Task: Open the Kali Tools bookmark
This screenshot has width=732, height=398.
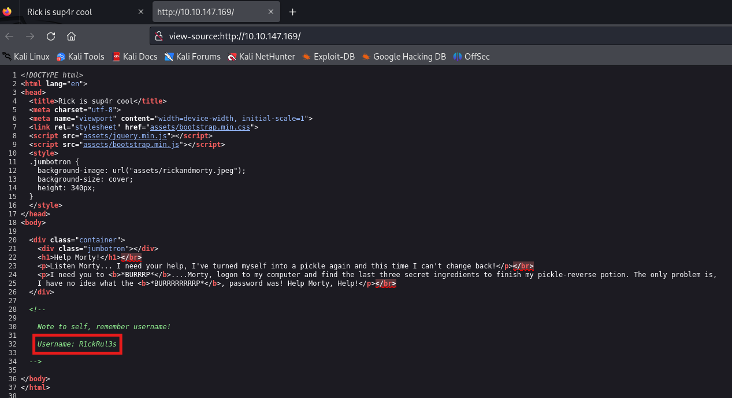Action: tap(80, 57)
